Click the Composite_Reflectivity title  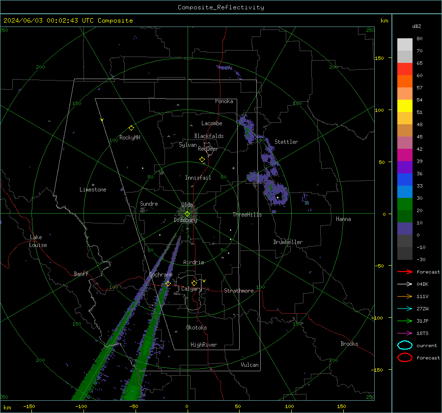(x=221, y=7)
